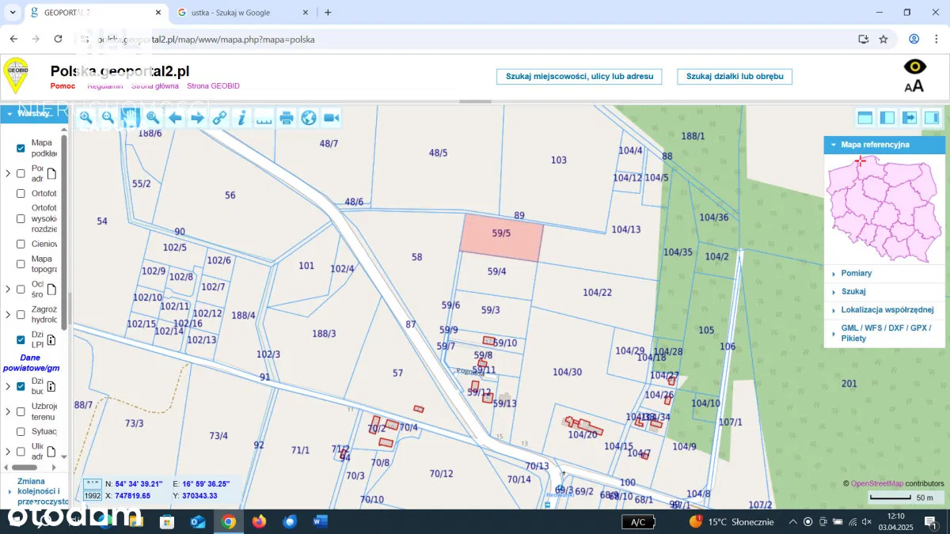Switch to the ustka Google search tab
Viewport: 950px width, 534px height.
(230, 13)
